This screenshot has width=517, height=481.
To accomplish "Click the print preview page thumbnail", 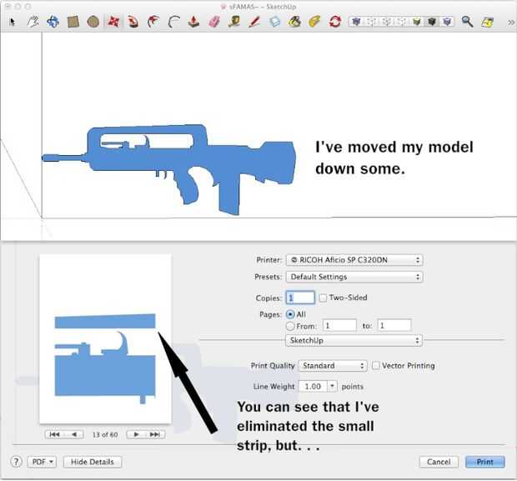I will [105, 338].
